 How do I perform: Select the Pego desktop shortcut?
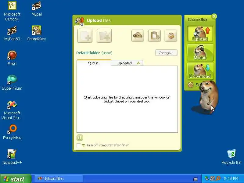point(12,58)
